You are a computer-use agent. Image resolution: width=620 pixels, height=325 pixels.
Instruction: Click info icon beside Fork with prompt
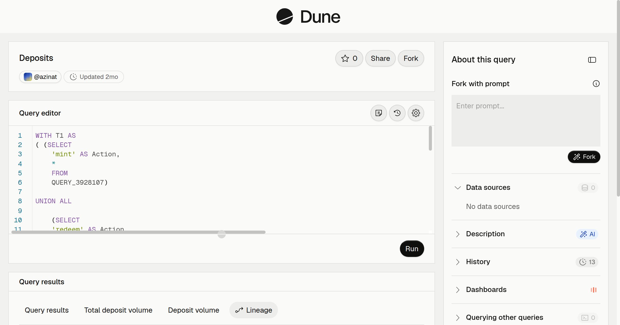coord(596,84)
